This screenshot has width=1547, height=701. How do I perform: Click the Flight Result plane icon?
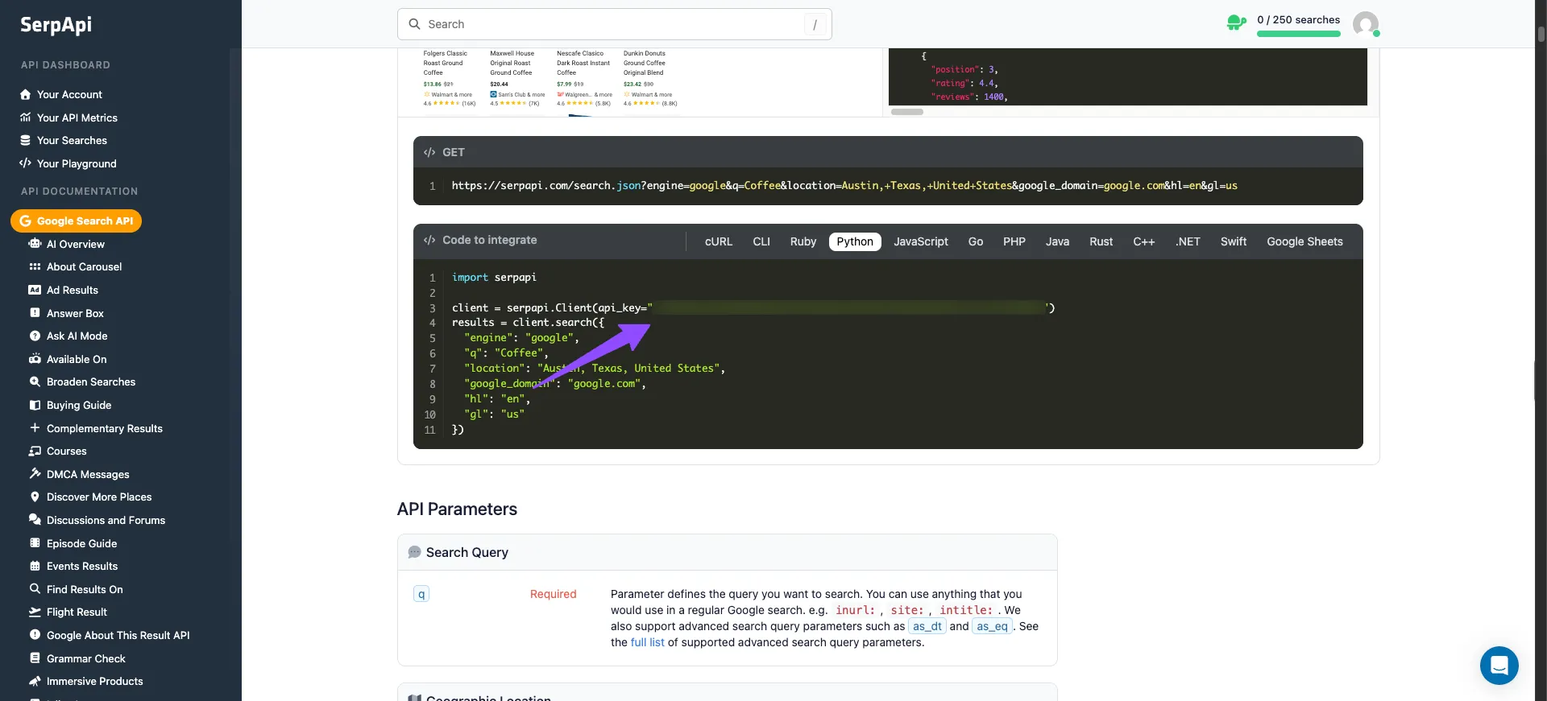35,612
